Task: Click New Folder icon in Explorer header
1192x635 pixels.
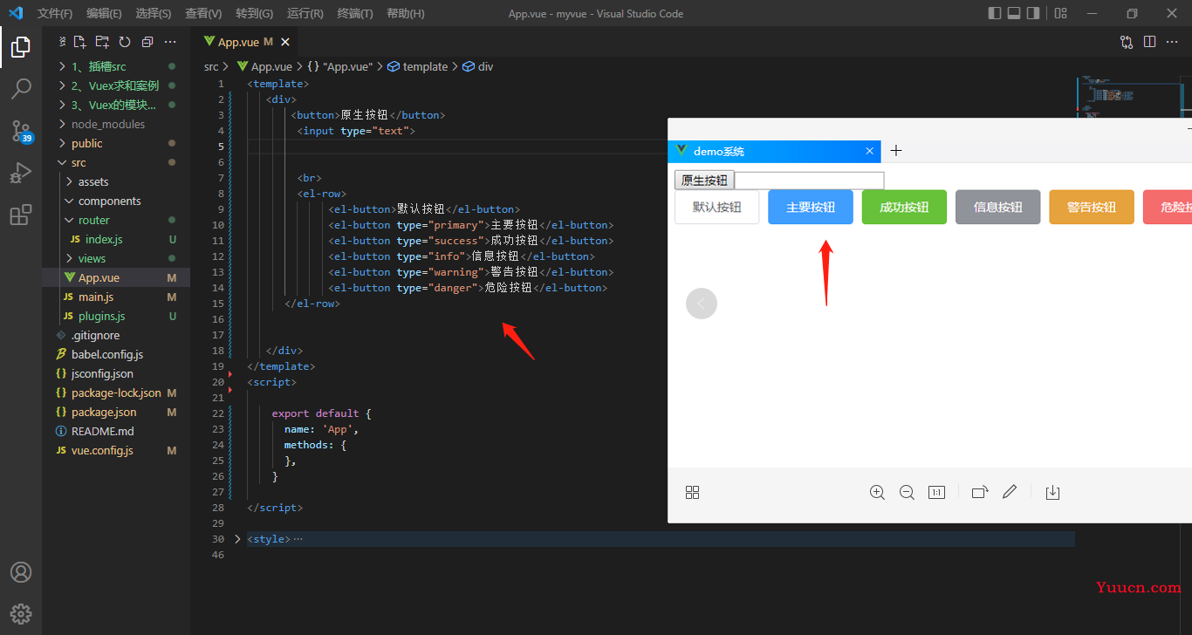Action: coord(102,42)
